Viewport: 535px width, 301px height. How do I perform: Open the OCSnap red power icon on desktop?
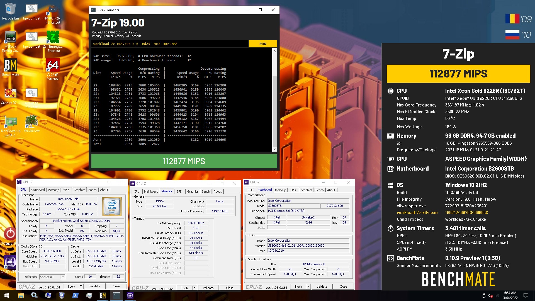coord(10,236)
